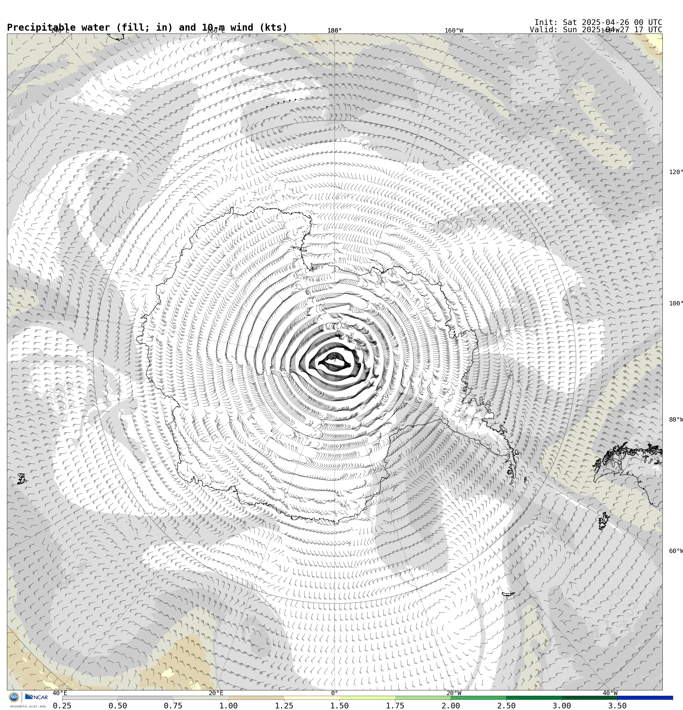Click the dense wind-barb spiral at map center

[335, 362]
